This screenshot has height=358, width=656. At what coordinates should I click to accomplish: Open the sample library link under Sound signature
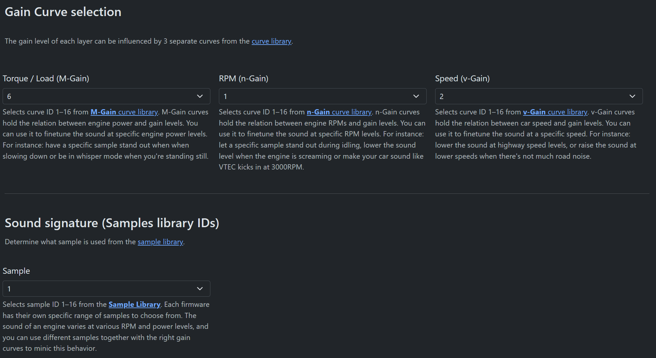tap(160, 242)
